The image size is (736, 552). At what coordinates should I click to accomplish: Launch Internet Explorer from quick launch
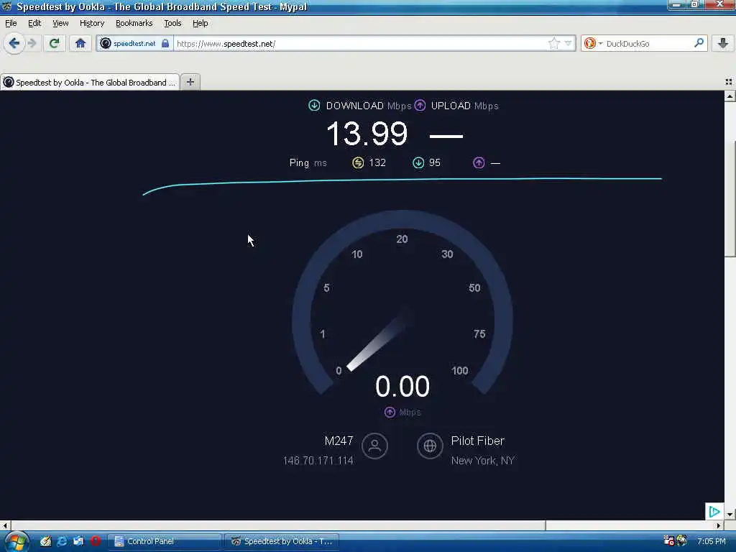tap(62, 541)
